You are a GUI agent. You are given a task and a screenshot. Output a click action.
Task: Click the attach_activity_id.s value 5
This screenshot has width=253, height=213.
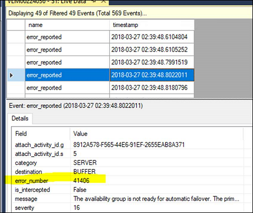pyautogui.click(x=75, y=154)
